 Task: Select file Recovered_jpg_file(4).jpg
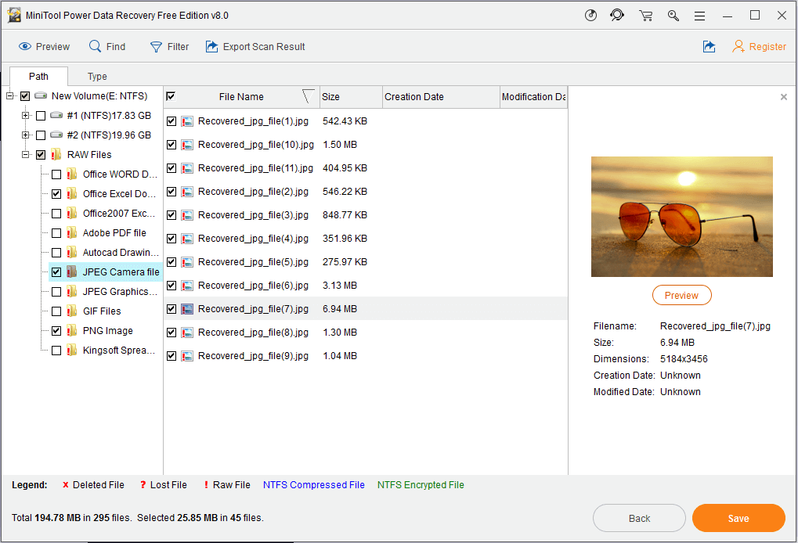253,239
